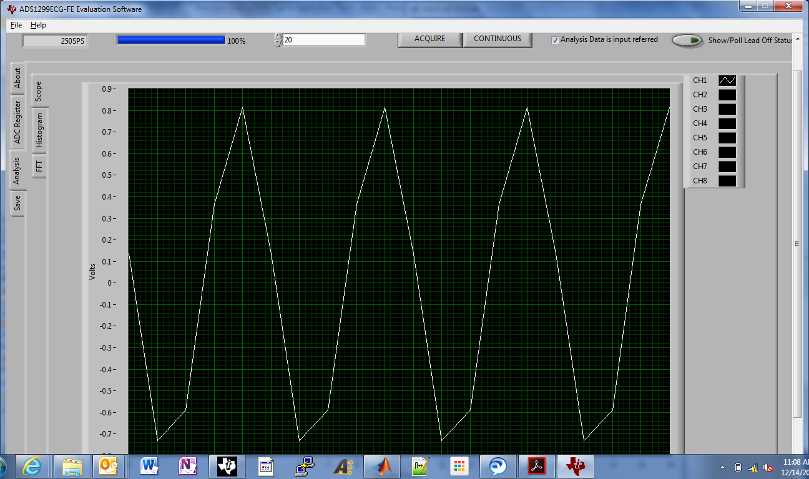Viewport: 809px width, 479px height.
Task: Open MATLAB from the taskbar
Action: [x=382, y=466]
